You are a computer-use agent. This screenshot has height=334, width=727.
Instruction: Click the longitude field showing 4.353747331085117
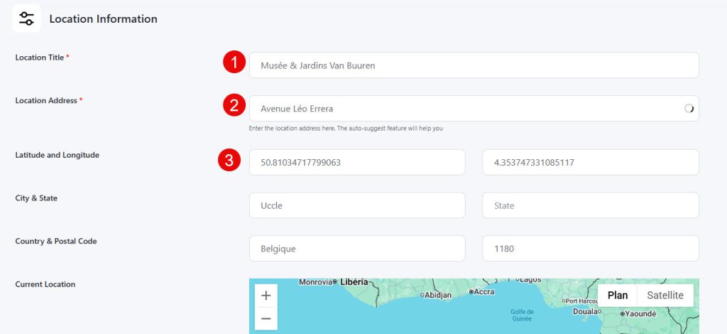(590, 162)
